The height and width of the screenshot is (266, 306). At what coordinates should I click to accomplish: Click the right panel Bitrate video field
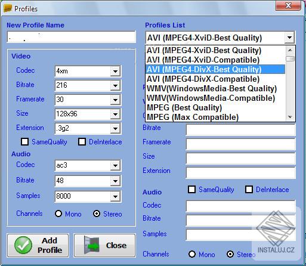tap(241, 130)
